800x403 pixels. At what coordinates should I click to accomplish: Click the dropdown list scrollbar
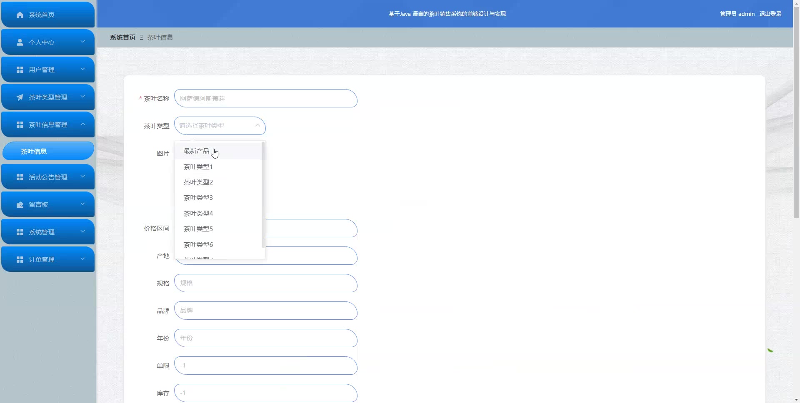click(x=263, y=195)
